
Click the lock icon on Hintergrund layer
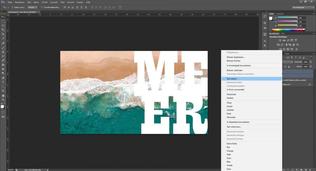309,84
